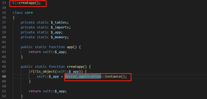The image size is (207, 99).
Task: Click line number 33 in the gutter
Action: point(4,3)
